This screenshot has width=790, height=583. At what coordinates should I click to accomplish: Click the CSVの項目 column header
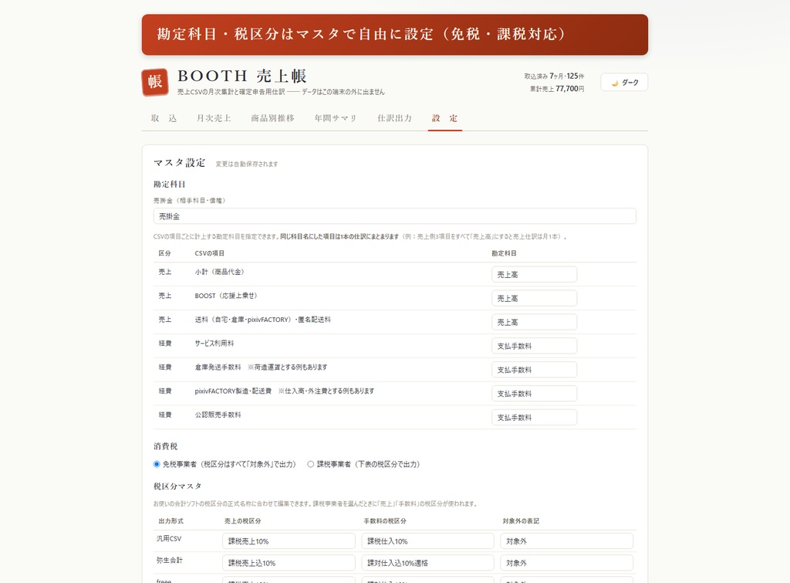click(210, 253)
